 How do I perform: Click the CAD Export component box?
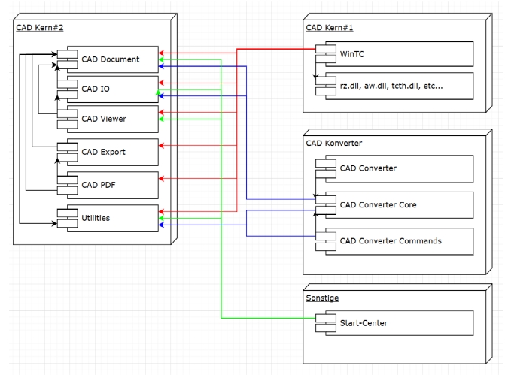coord(113,152)
